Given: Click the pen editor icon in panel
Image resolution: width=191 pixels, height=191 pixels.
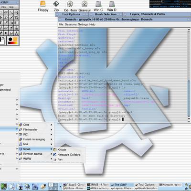Looking at the screenshot, I should 43,187.
